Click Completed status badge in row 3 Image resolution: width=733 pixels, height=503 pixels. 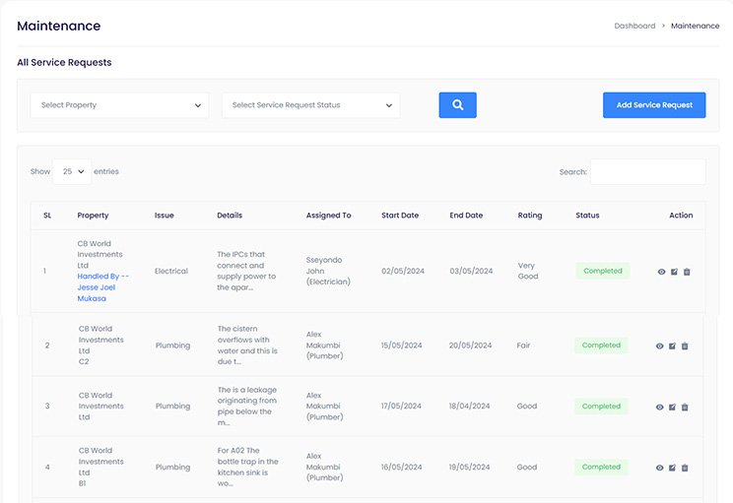tap(601, 407)
